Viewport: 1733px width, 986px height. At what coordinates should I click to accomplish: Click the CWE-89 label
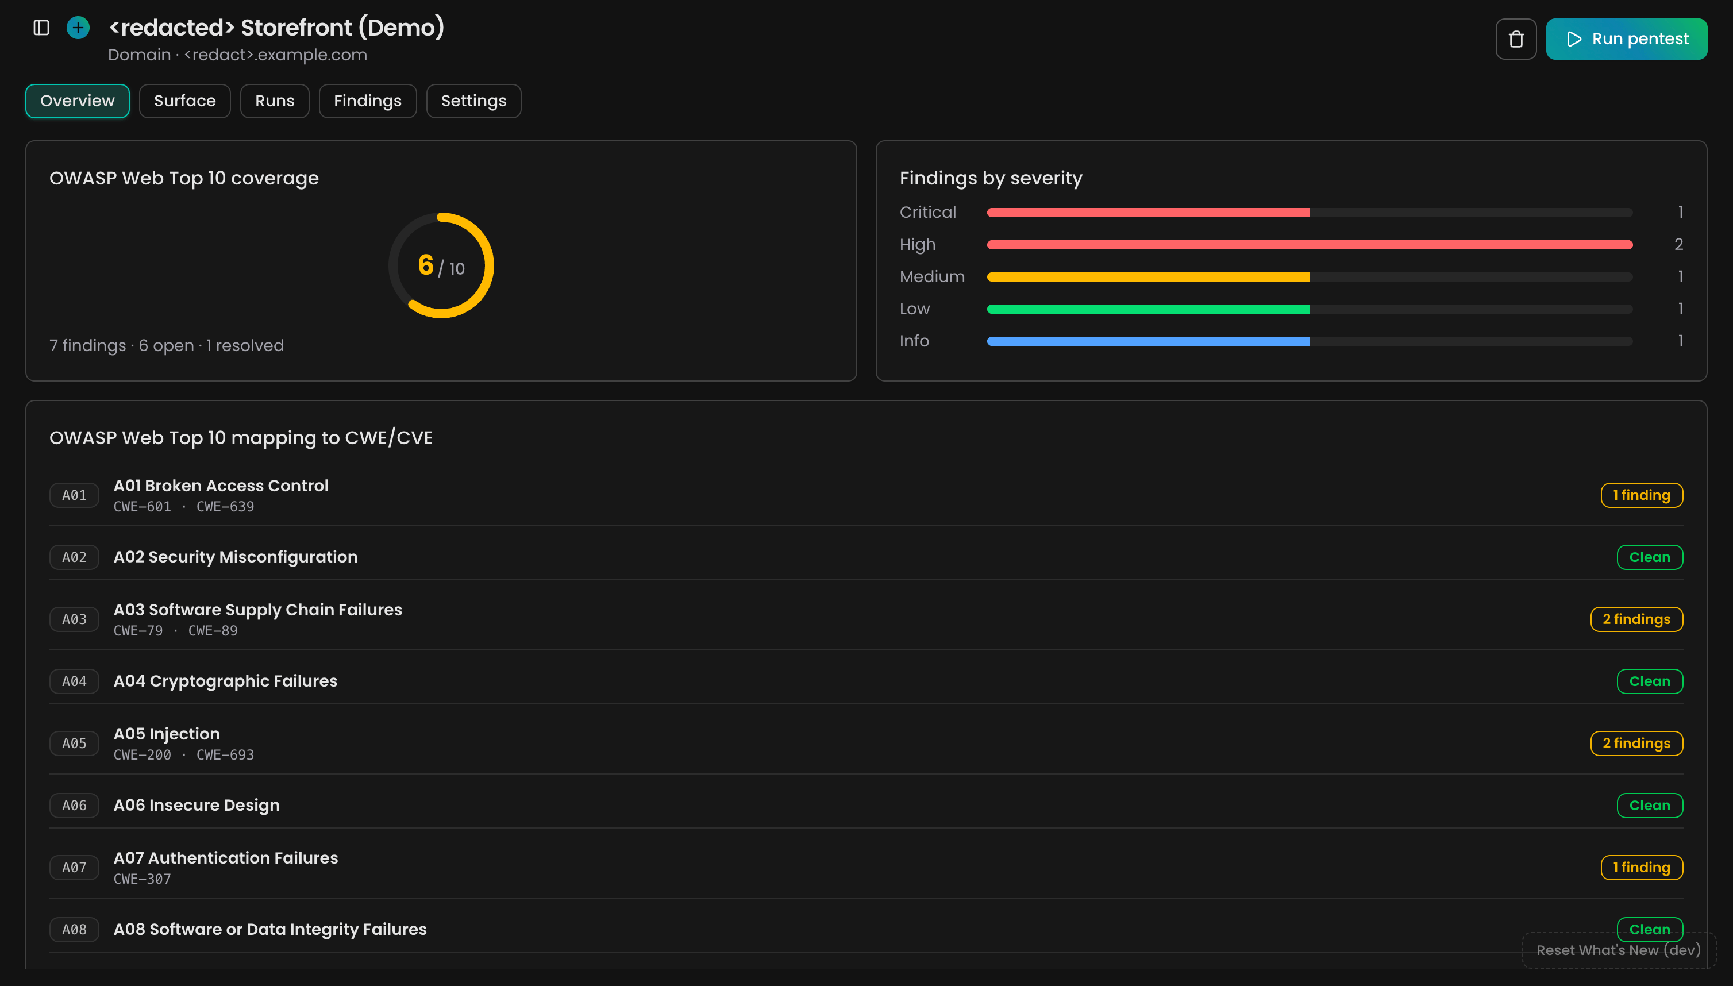[213, 630]
